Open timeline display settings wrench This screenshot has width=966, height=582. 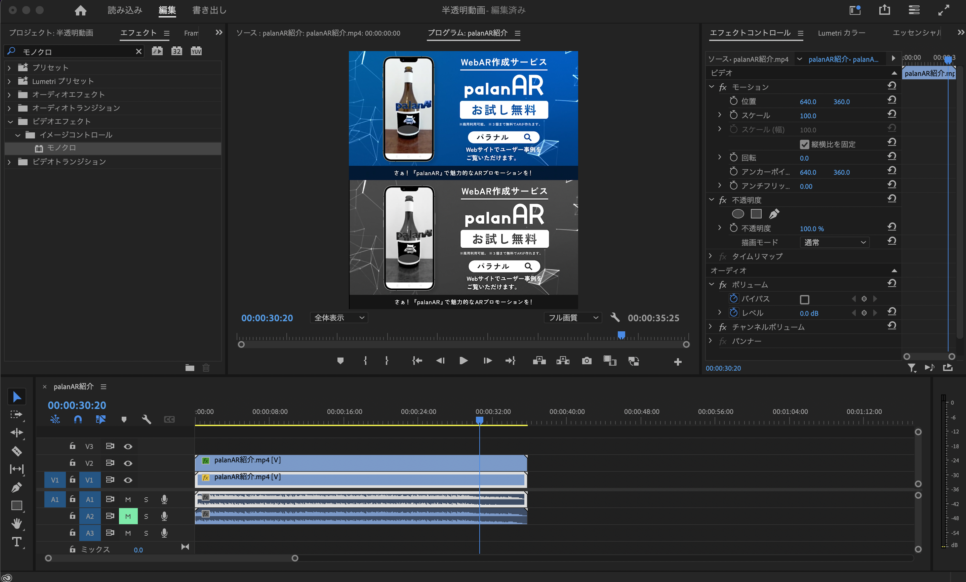[146, 419]
